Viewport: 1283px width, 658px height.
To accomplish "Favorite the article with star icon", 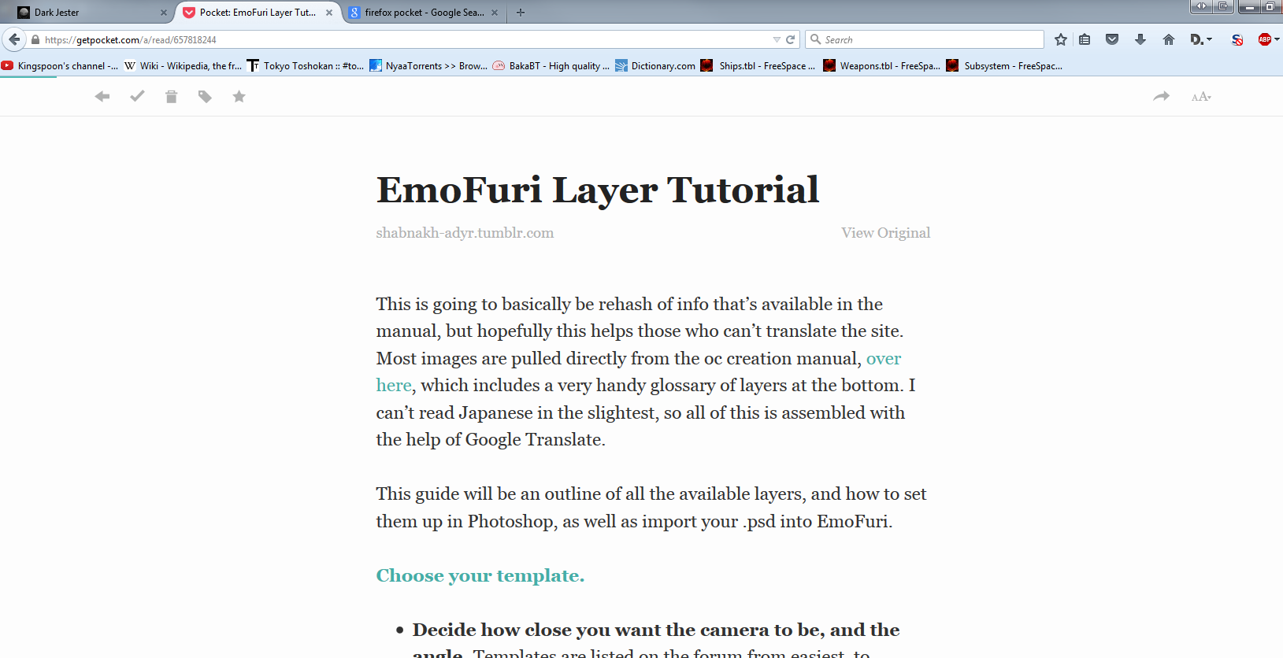I will pos(239,96).
